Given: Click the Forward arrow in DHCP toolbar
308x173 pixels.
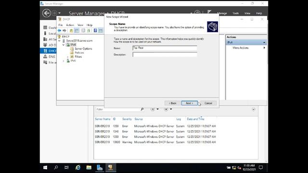Looking at the screenshot, I should click(x=64, y=31).
